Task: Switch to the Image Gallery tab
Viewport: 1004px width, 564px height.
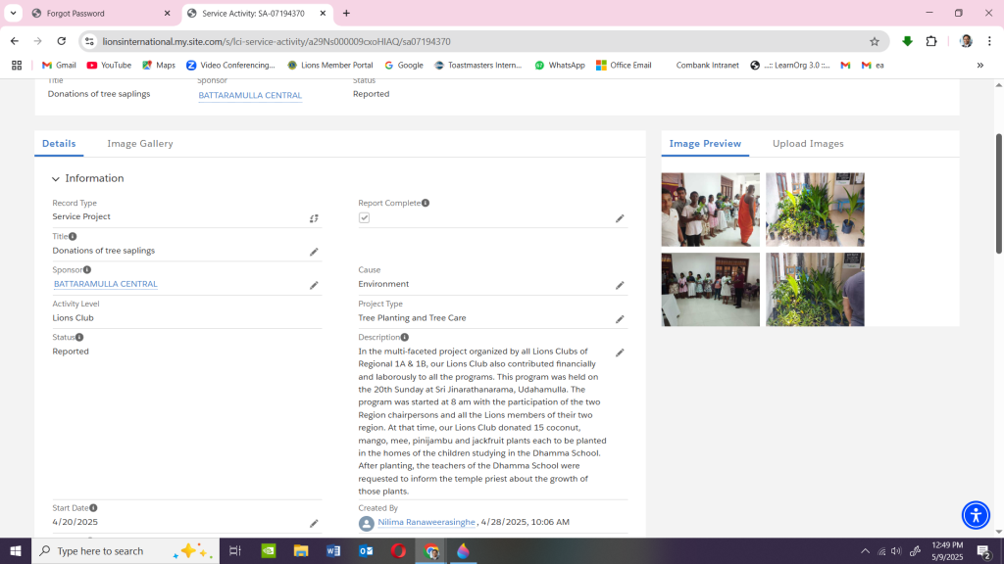Action: [x=140, y=144]
